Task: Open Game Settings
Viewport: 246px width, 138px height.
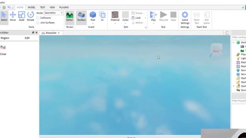Action: (x=185, y=18)
